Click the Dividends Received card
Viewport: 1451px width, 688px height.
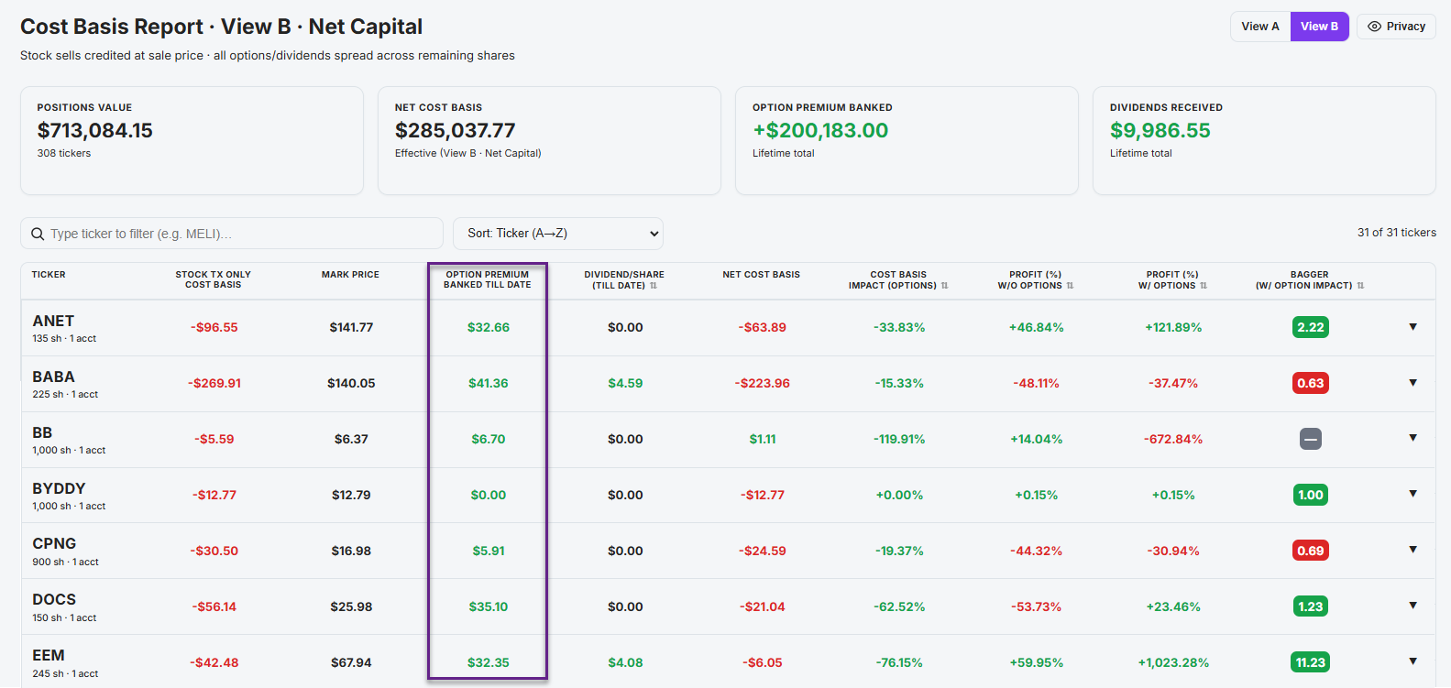[x=1264, y=140]
